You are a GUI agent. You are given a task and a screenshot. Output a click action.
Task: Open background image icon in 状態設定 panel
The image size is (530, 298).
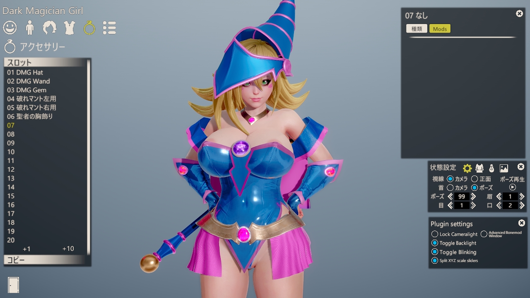[504, 168]
